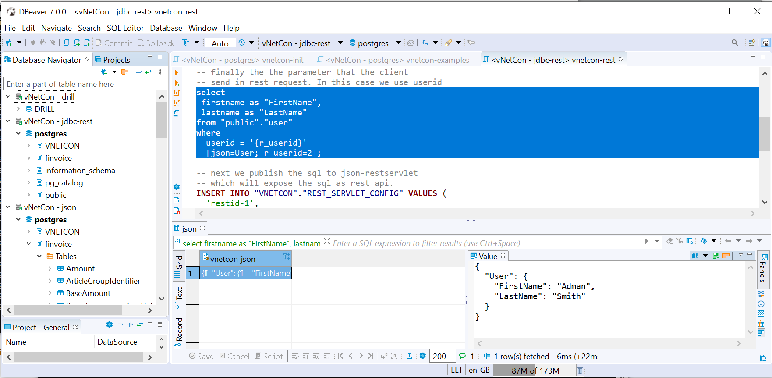Open the SQL Editor menu
Viewport: 772px width, 378px height.
point(125,28)
